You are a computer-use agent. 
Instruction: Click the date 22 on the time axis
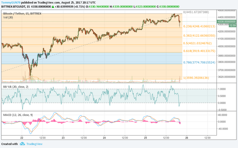22,138
